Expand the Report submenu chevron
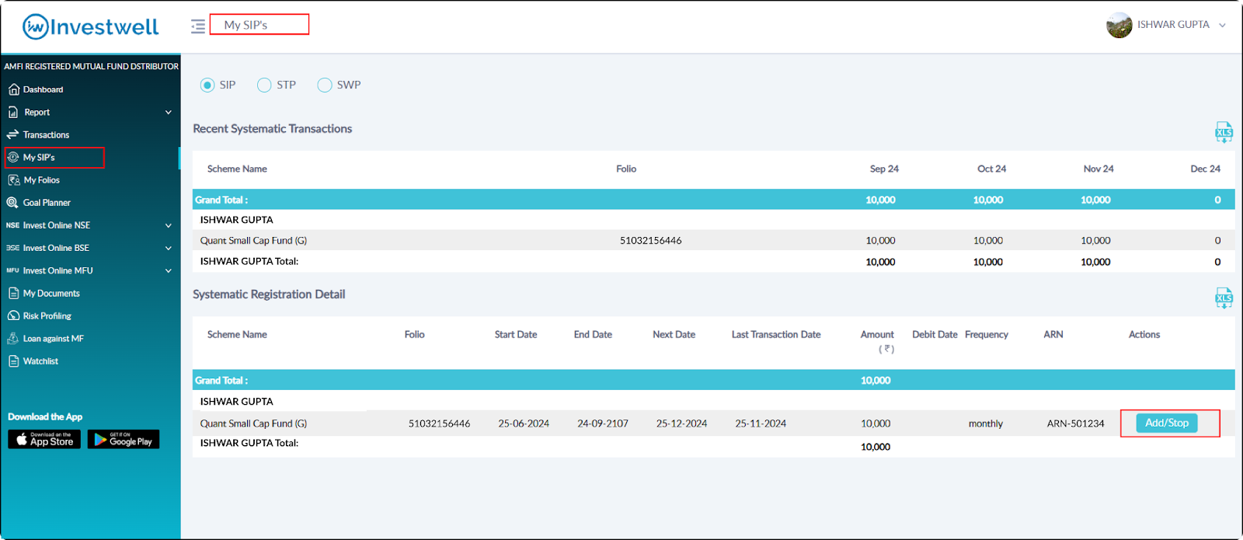This screenshot has width=1243, height=540. 169,112
